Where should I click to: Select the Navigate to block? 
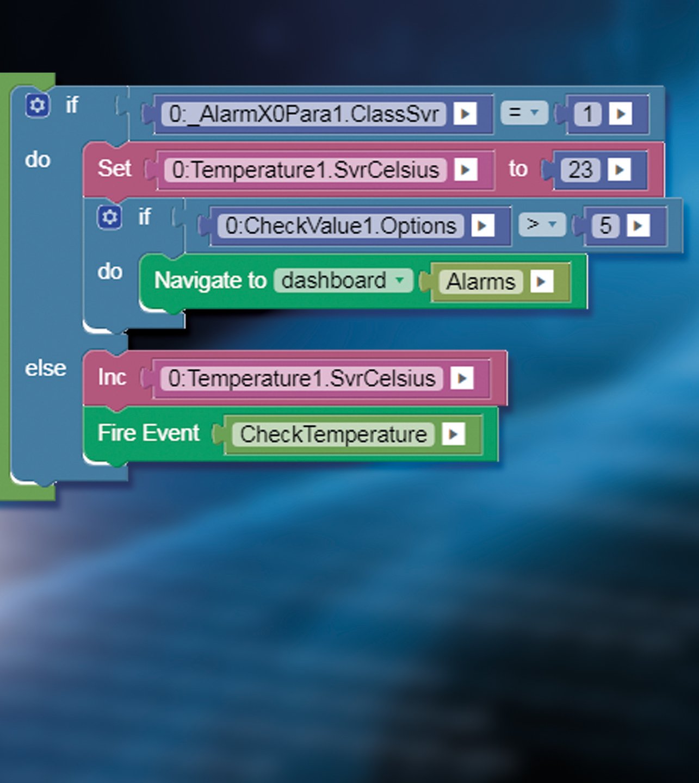pos(210,281)
